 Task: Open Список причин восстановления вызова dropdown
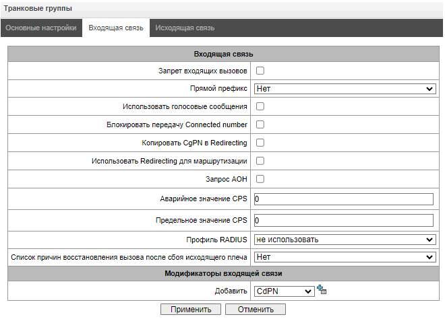345,257
